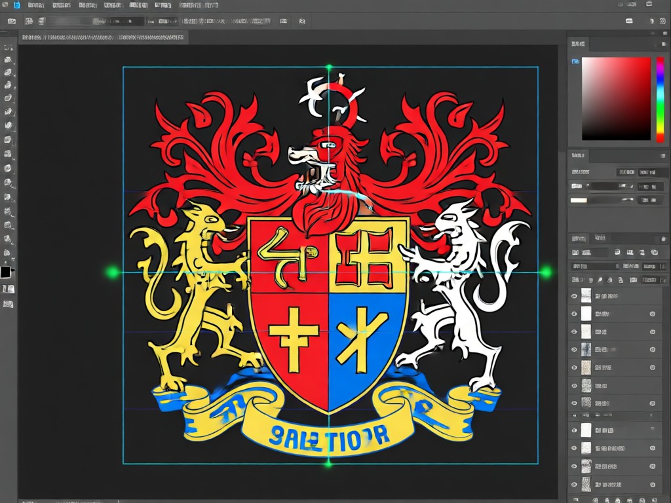Click the blue app icon in the menu bar
This screenshot has height=503, width=671.
17,5
